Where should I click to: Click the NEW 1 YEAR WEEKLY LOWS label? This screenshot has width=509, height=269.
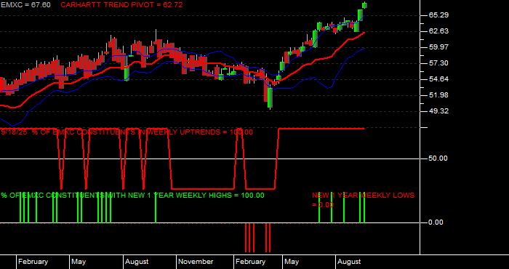[364, 200]
